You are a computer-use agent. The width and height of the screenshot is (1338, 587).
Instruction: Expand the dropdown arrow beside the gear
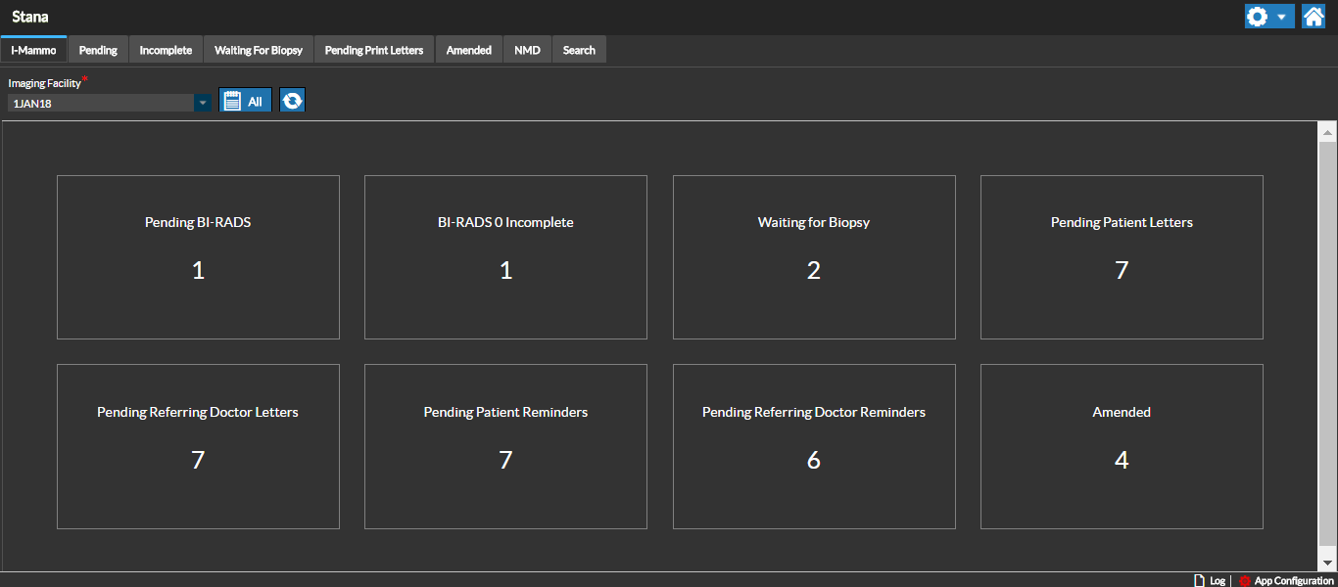click(x=1281, y=17)
